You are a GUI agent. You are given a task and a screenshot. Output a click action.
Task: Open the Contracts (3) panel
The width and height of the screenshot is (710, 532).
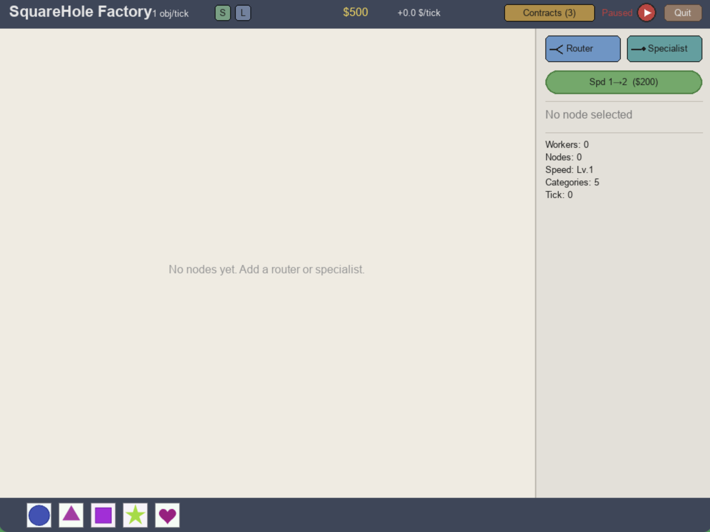[549, 13]
